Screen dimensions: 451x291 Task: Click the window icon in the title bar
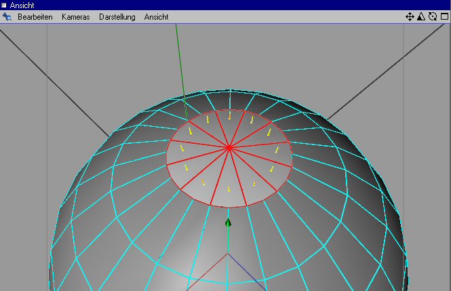4,5
